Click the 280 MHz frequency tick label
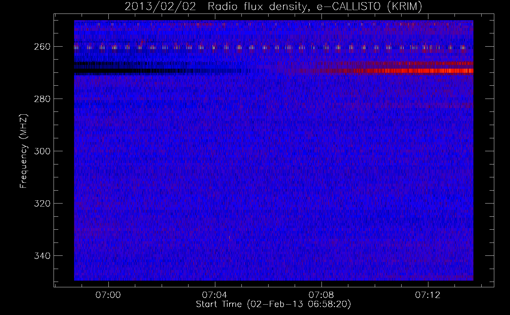510x315 pixels. [42, 99]
